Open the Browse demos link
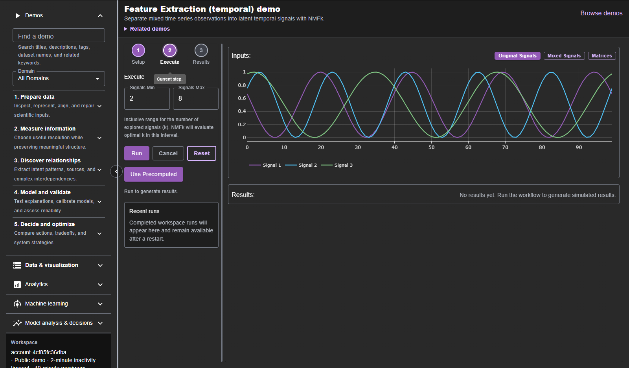Viewport: 629px width, 368px height. [601, 13]
